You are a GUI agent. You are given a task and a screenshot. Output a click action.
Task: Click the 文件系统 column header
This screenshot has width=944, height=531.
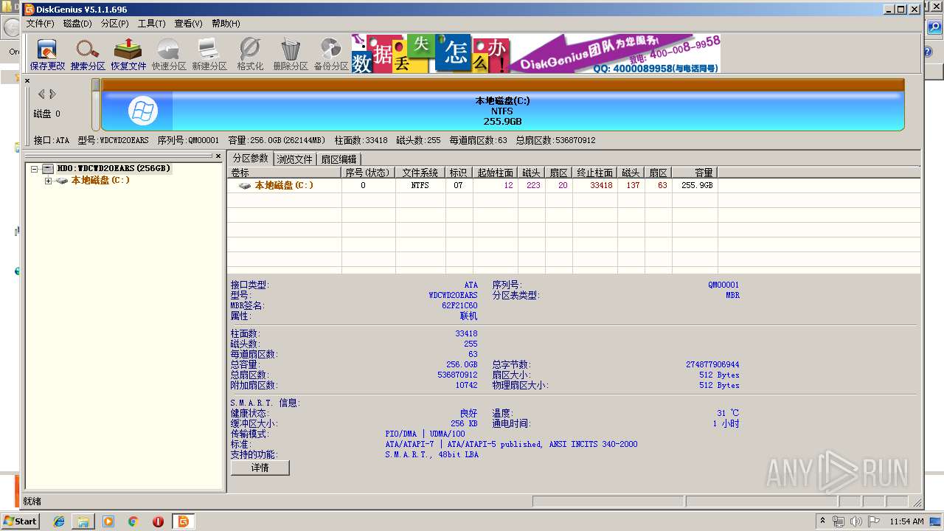coord(420,173)
